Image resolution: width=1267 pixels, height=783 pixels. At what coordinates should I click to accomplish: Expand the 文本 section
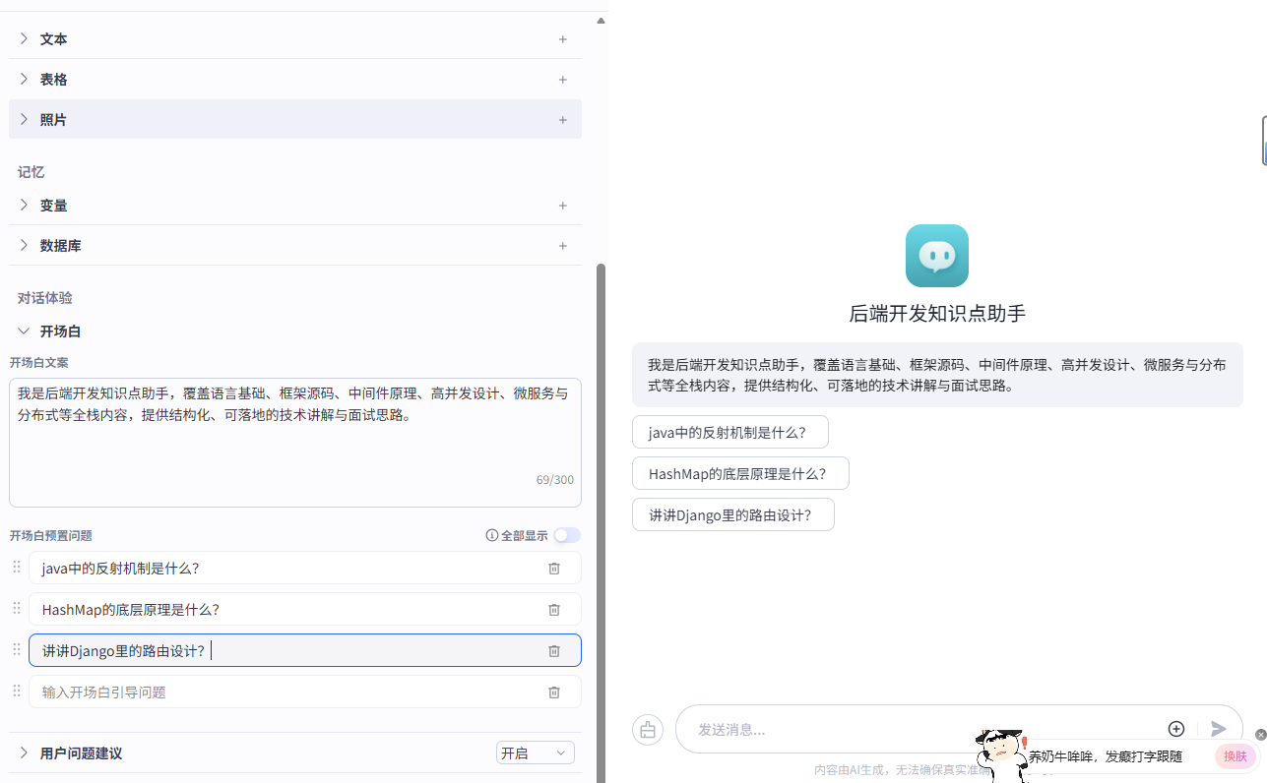tap(23, 38)
